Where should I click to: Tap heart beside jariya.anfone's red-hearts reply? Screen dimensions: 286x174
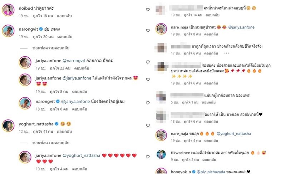pos(148,157)
